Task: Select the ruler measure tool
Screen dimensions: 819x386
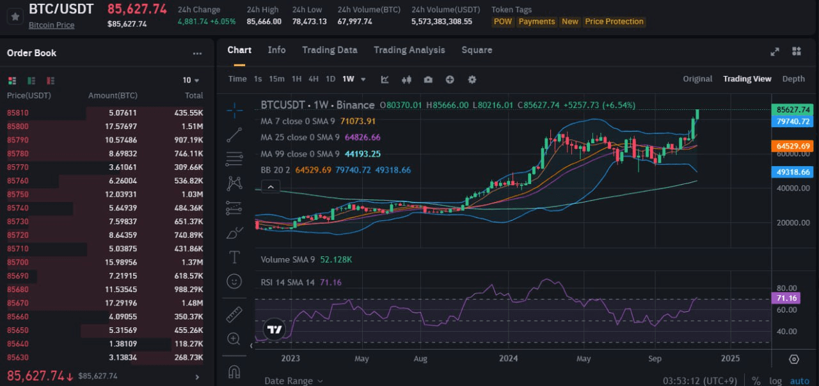Action: pyautogui.click(x=234, y=314)
